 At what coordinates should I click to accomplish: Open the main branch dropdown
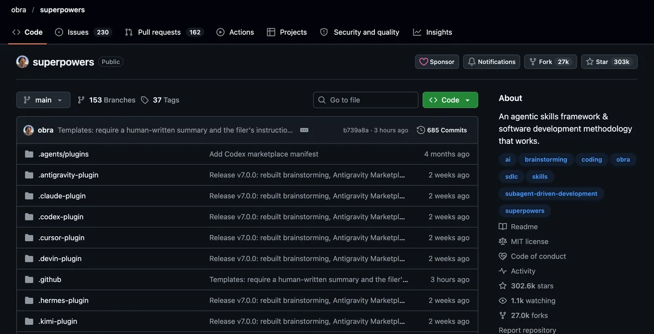click(43, 100)
